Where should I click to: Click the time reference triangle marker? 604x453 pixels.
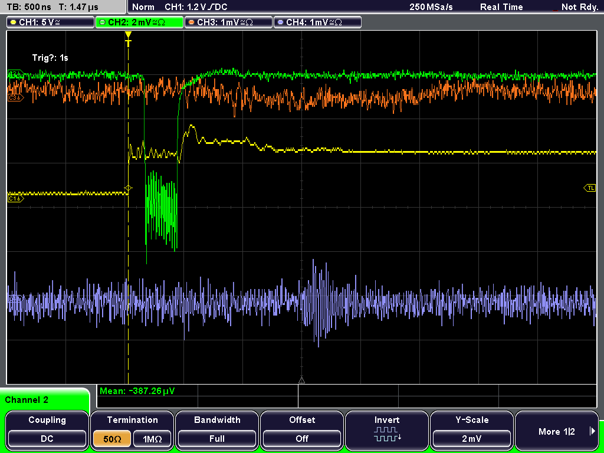[301, 380]
